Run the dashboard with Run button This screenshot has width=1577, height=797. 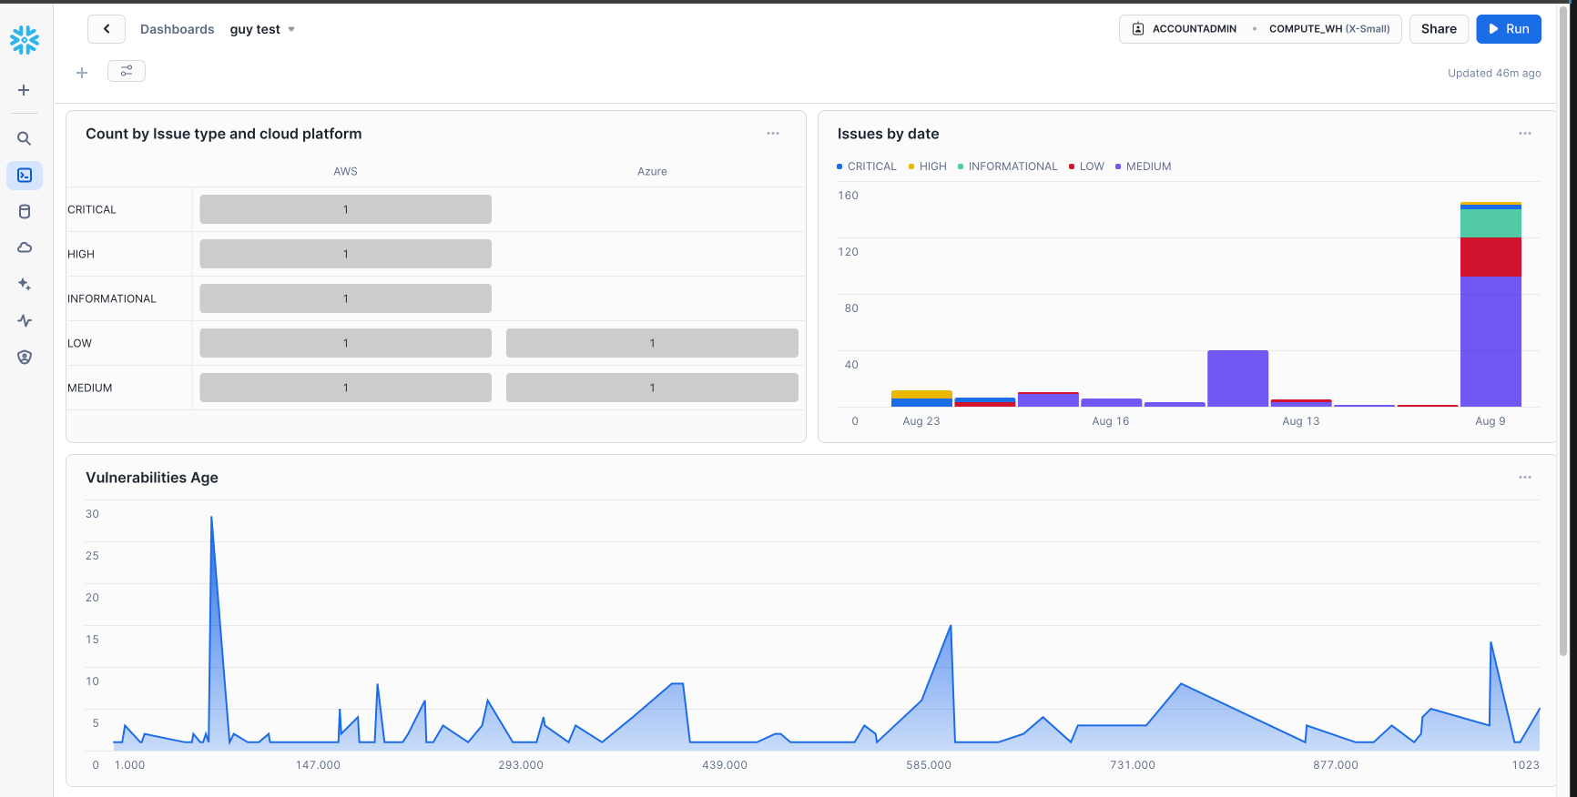pyautogui.click(x=1508, y=29)
